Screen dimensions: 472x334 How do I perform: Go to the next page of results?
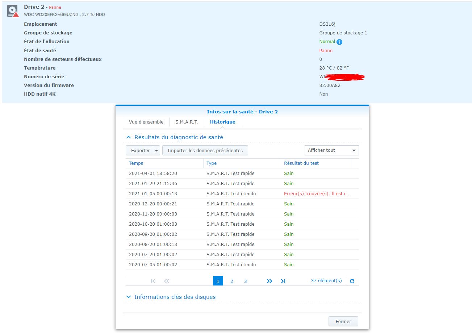coord(269,281)
